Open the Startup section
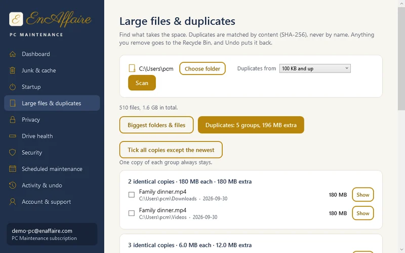 (x=52, y=87)
